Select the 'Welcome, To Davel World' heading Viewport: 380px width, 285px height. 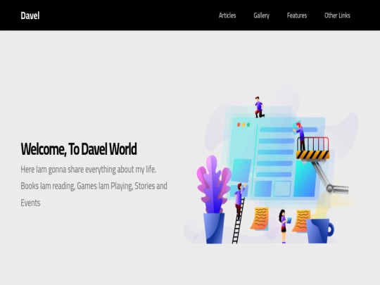pos(79,149)
